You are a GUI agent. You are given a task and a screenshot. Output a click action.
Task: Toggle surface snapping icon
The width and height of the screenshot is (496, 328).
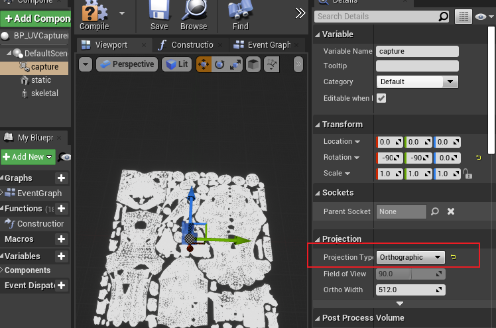(x=272, y=64)
